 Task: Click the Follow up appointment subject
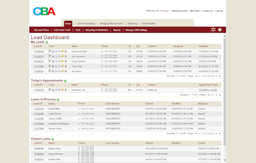click(152, 90)
